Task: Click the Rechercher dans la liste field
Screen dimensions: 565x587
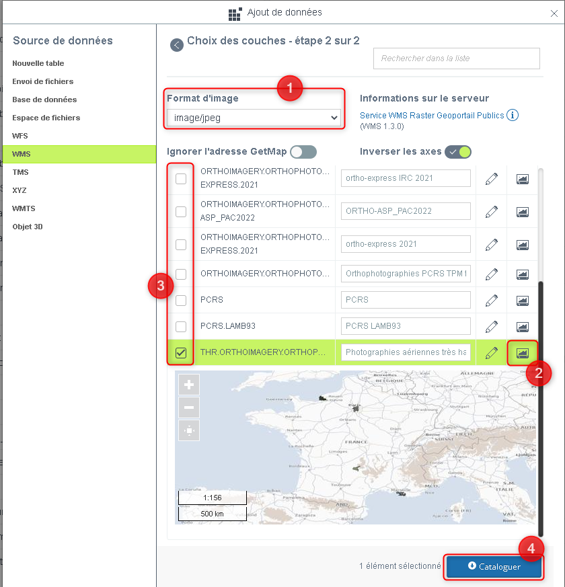Action: tap(457, 58)
